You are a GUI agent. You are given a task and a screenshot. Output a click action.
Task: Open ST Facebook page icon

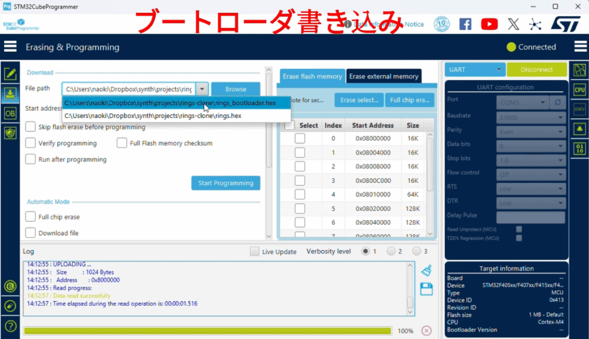465,24
